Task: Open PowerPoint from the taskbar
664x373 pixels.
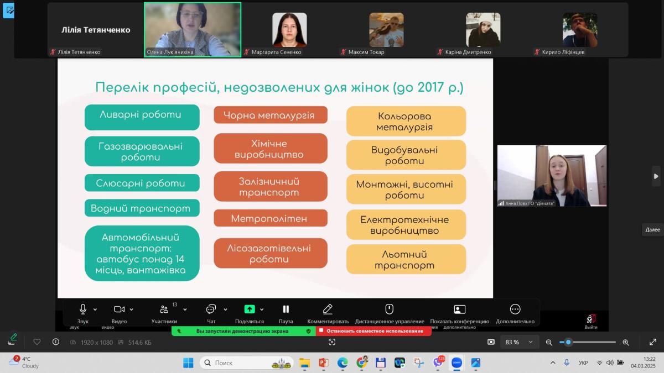Action: tap(323, 363)
